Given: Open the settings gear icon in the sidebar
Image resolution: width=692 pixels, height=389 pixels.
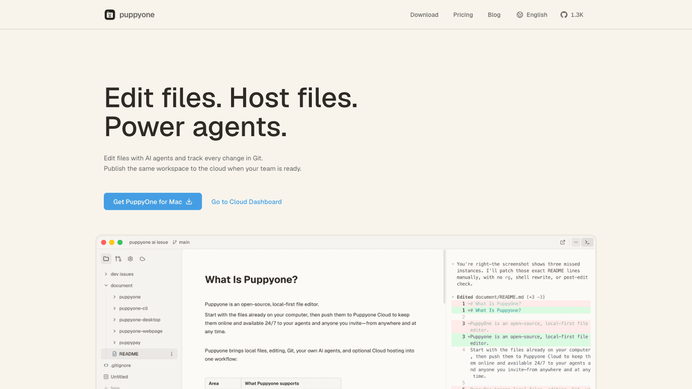Looking at the screenshot, I should point(130,259).
